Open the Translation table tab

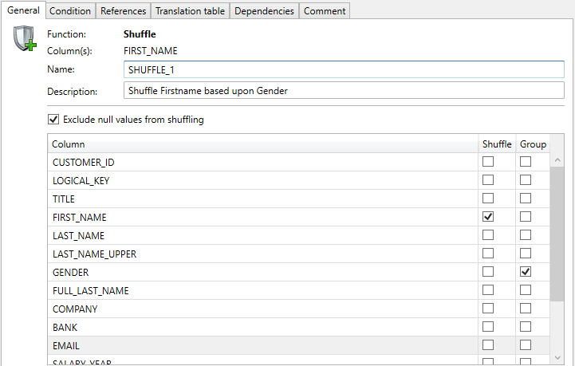(x=191, y=11)
